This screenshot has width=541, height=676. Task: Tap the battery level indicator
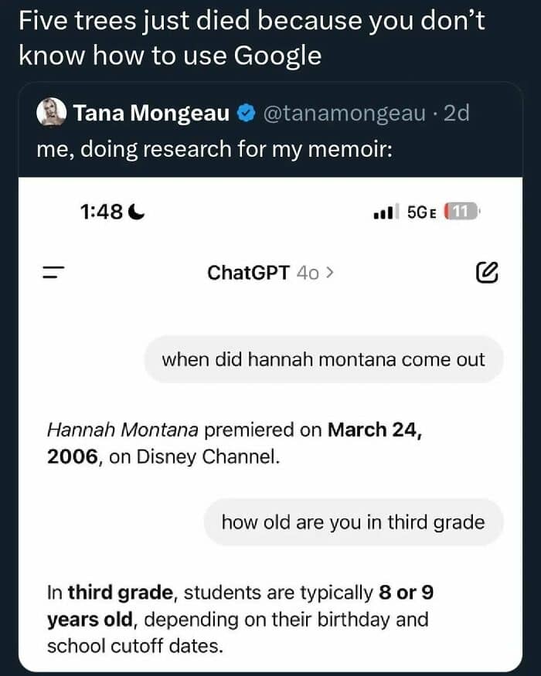(x=464, y=211)
